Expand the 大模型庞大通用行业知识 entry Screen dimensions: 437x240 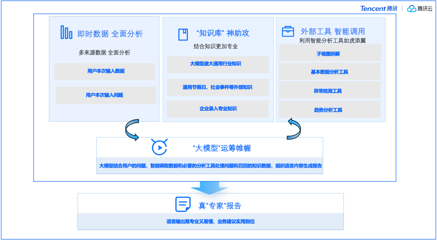(218, 65)
